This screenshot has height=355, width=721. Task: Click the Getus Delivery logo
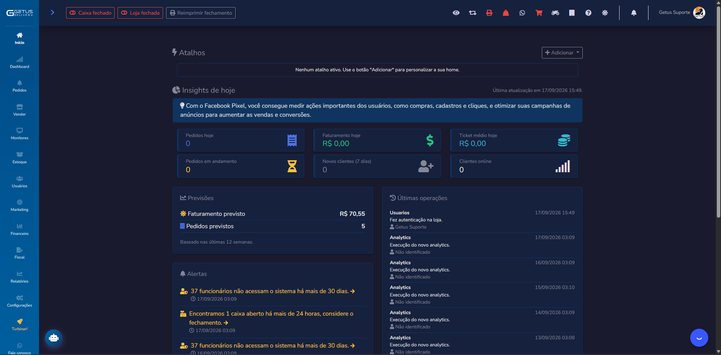[x=20, y=13]
